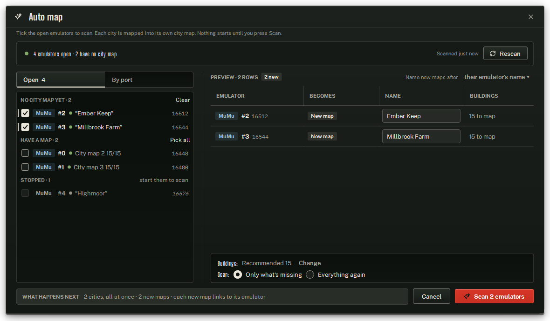Click the New map badge for emulator #2
The height and width of the screenshot is (321, 550).
click(x=322, y=116)
